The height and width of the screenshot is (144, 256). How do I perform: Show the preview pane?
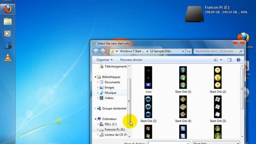[229, 60]
